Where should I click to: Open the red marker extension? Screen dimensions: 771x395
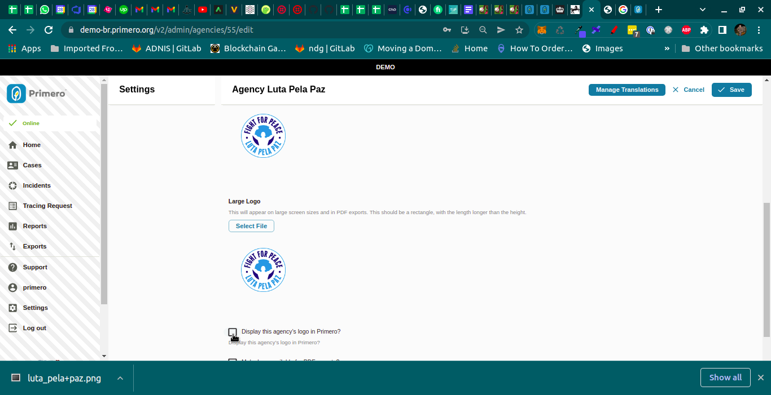pyautogui.click(x=614, y=30)
